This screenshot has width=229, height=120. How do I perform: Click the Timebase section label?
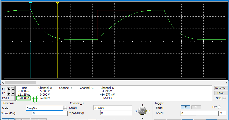click(9, 103)
